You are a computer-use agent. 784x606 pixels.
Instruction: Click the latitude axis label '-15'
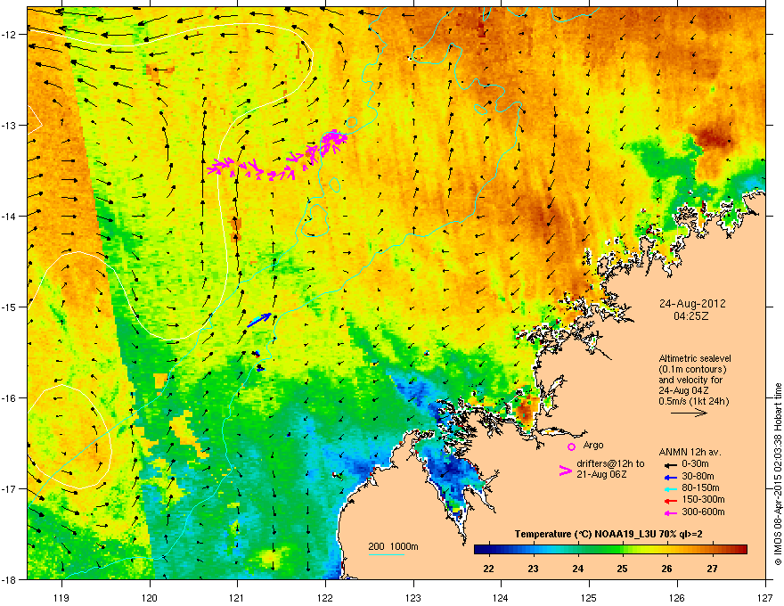[9, 307]
